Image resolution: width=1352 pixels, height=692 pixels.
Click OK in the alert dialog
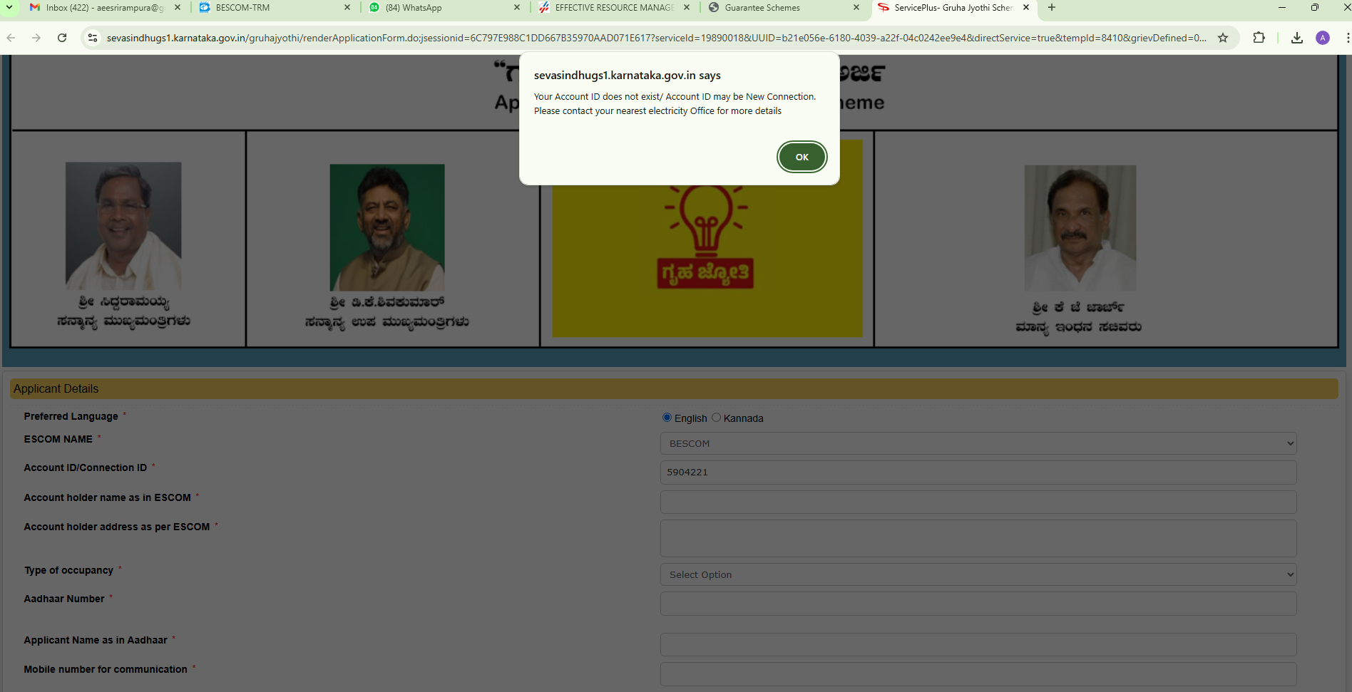click(802, 157)
